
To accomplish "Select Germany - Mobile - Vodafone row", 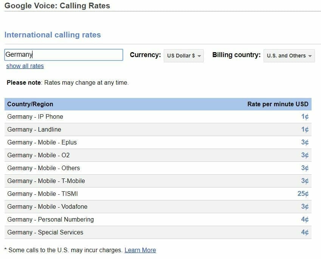I will (x=47, y=206).
